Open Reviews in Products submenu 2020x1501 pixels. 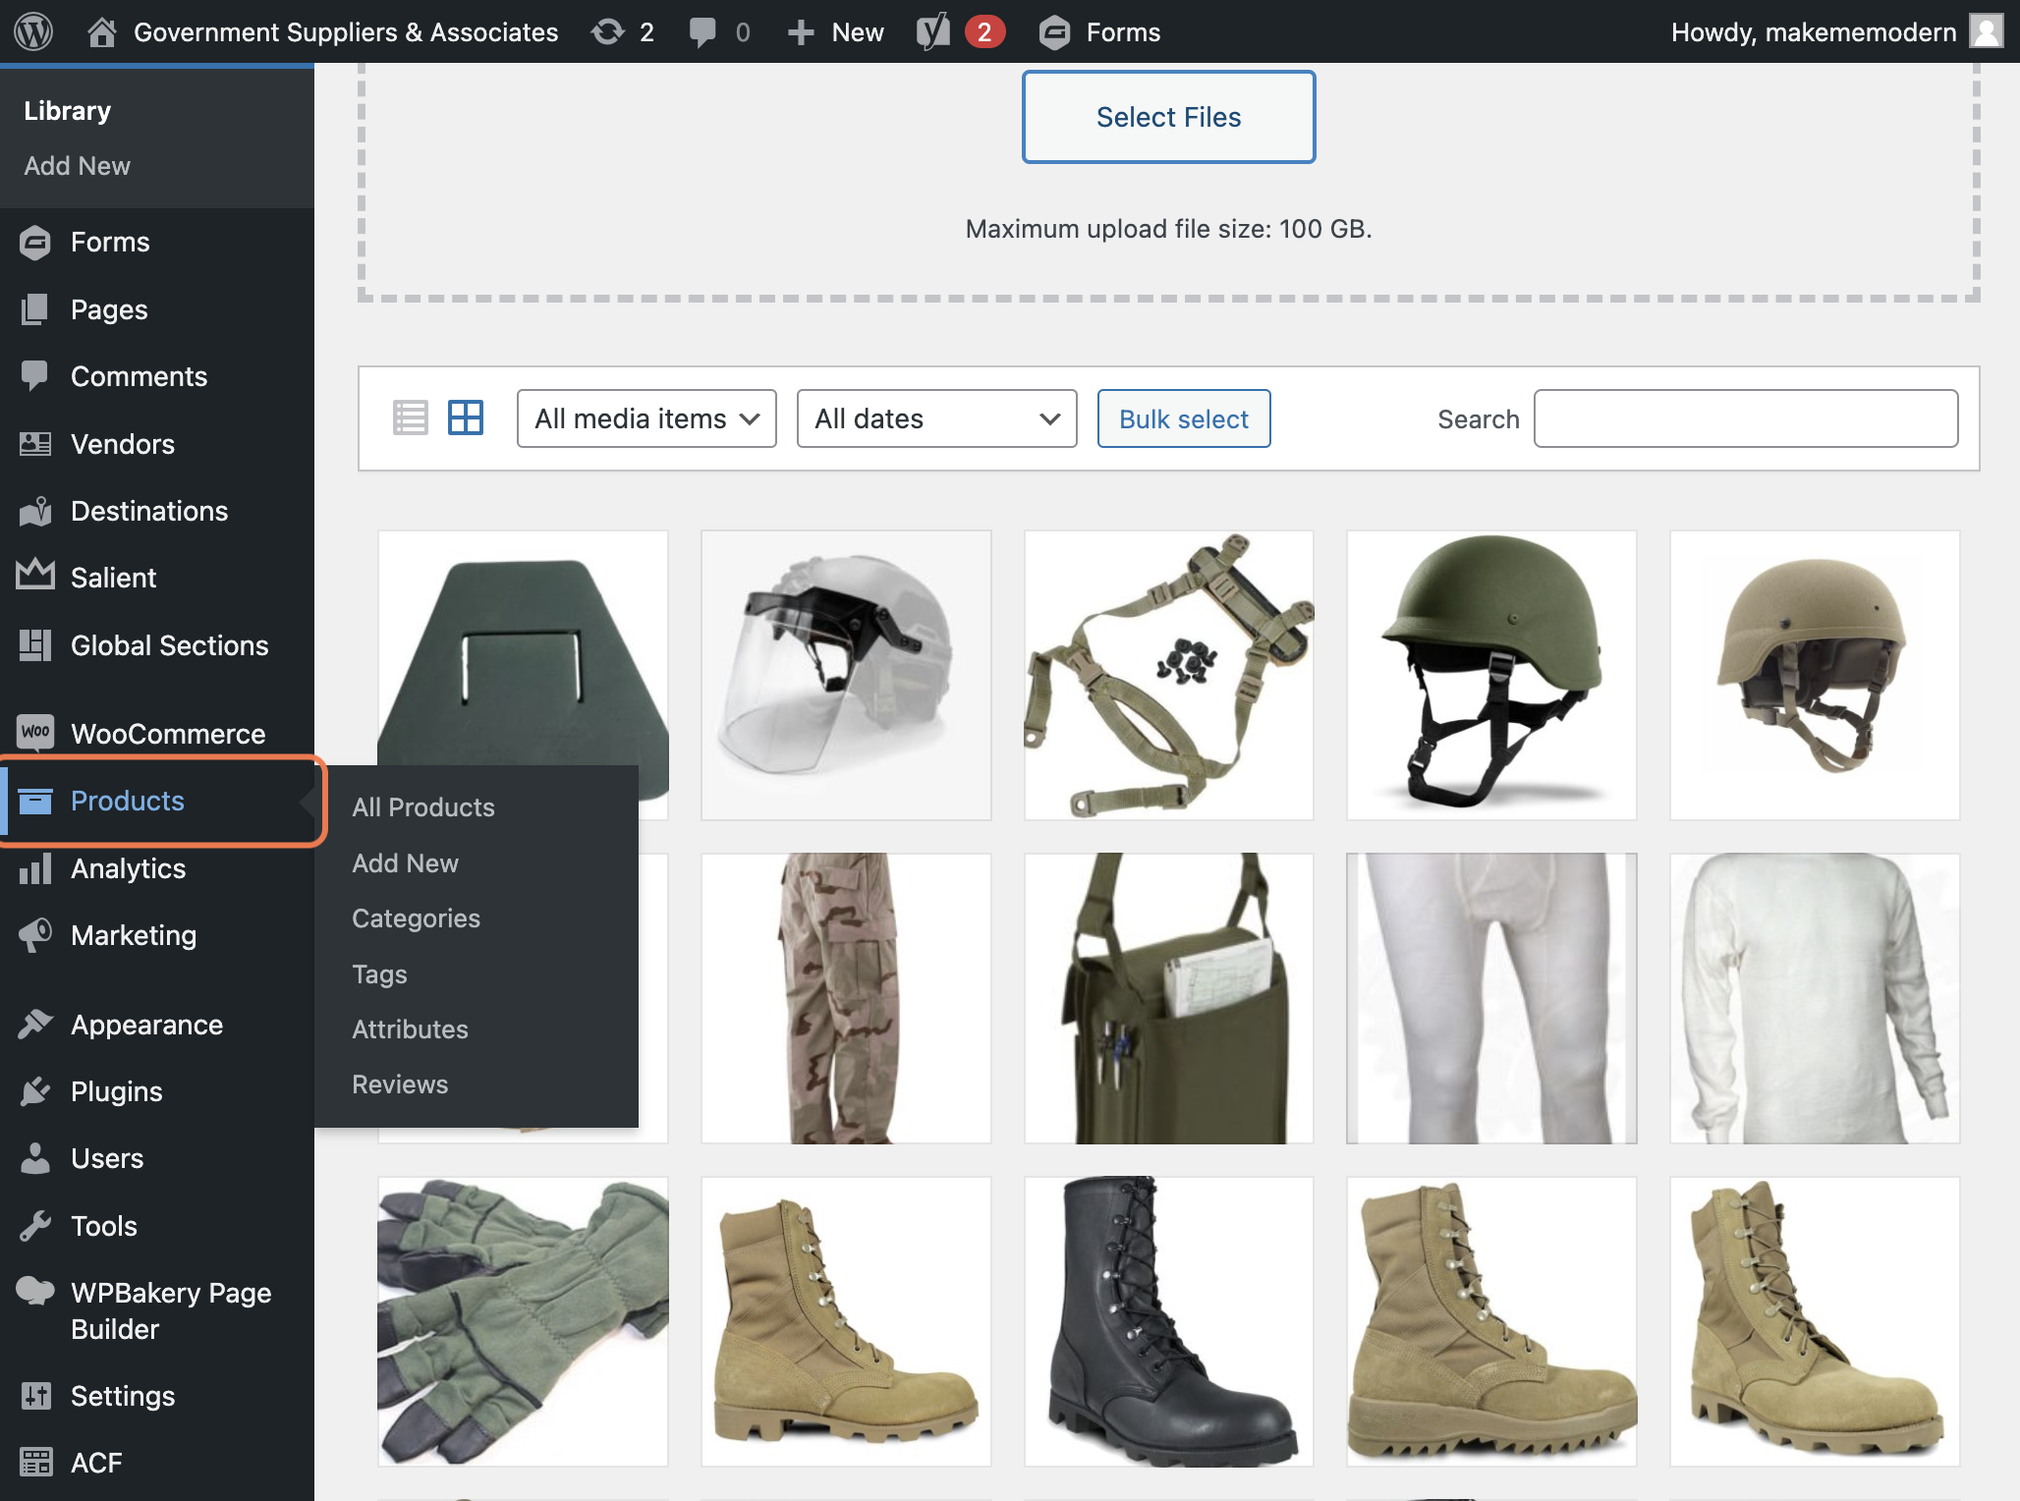(400, 1084)
